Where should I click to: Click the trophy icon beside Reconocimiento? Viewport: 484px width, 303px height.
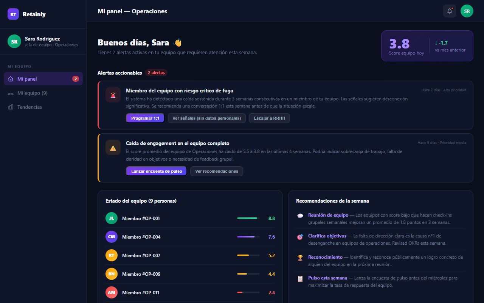300,258
